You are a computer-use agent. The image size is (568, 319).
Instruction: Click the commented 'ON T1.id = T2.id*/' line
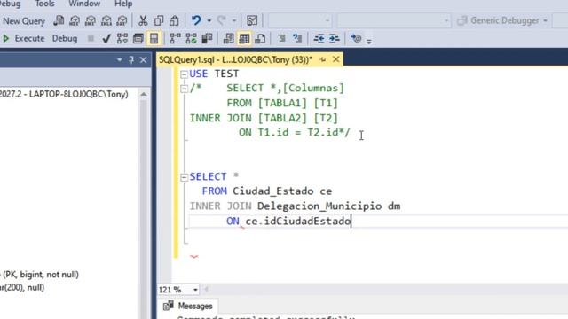[294, 132]
